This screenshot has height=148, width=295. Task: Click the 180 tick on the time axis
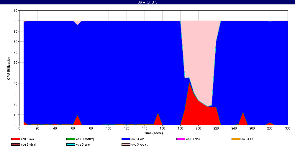(181, 128)
